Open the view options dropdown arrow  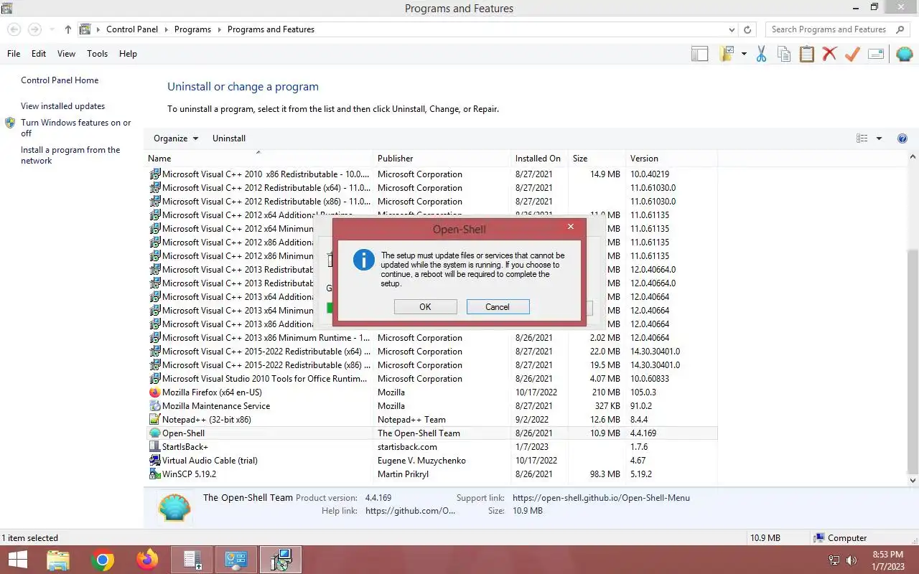click(x=879, y=138)
